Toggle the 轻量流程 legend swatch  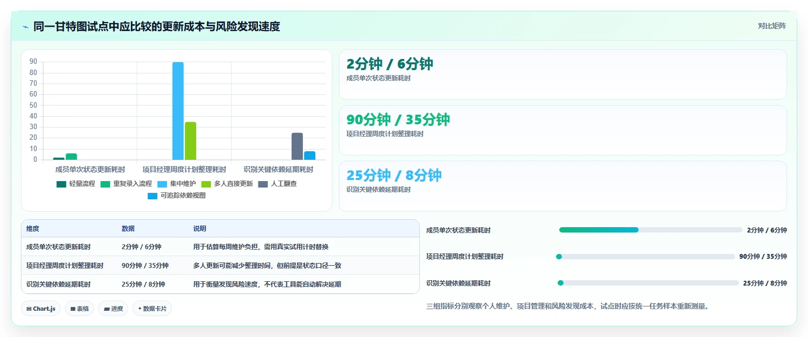point(61,184)
